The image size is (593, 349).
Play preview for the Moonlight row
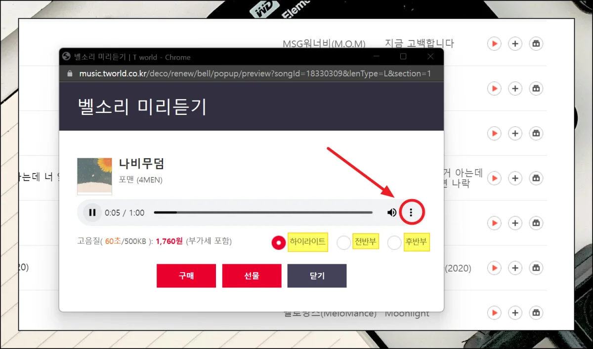pos(494,313)
